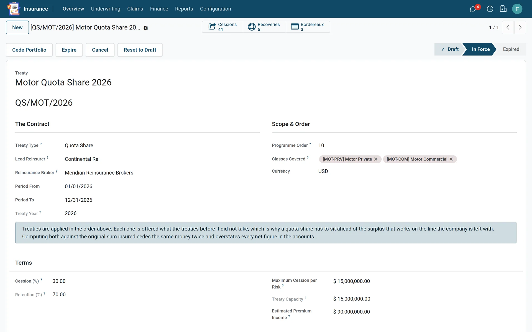Show the Programme Order help tooltip
Screen dimensions: 532x332
310,144
